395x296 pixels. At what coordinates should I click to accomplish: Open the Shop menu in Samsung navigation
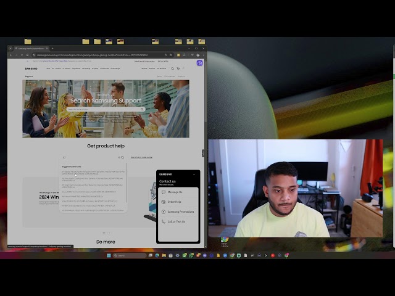48,68
